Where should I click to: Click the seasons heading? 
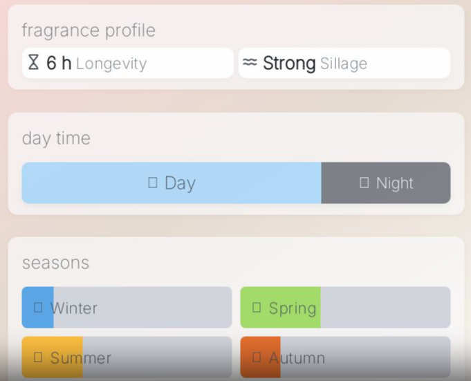coord(55,263)
